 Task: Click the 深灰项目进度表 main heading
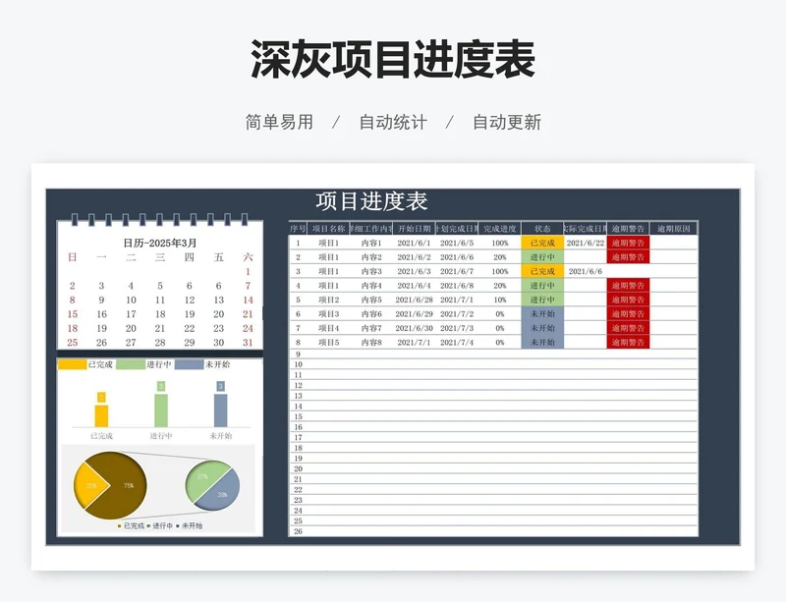click(x=393, y=60)
